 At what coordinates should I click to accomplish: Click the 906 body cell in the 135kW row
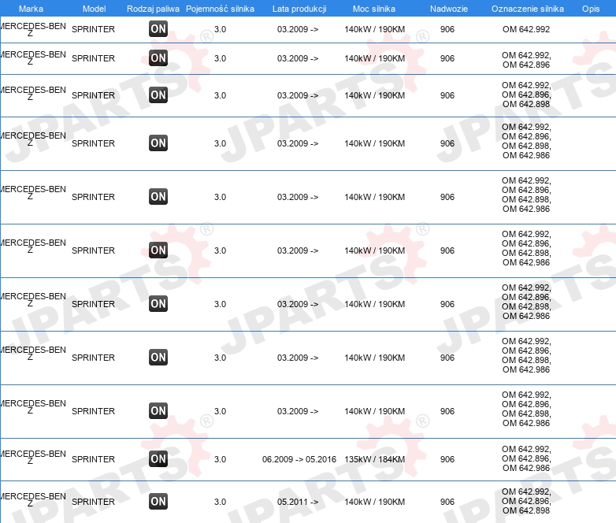coord(447,459)
